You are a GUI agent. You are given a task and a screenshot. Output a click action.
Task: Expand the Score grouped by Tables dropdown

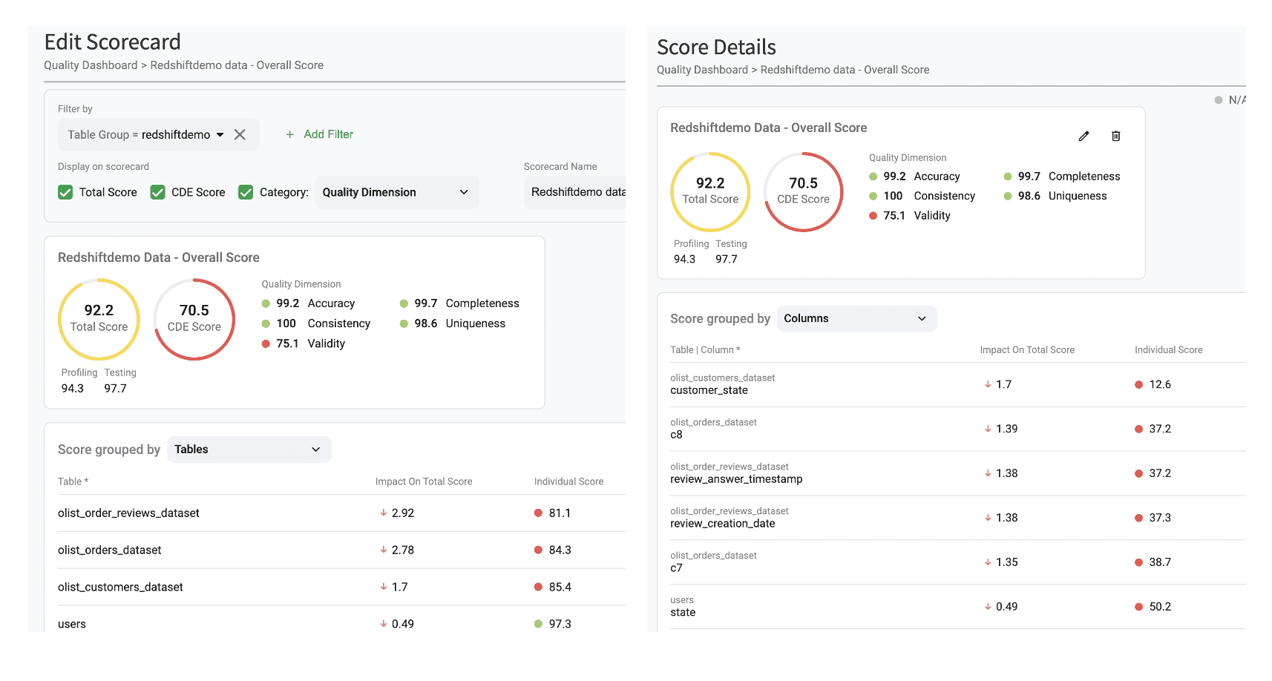click(x=249, y=450)
